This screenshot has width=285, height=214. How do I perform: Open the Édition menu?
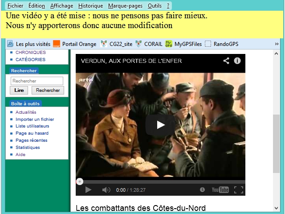(x=37, y=6)
